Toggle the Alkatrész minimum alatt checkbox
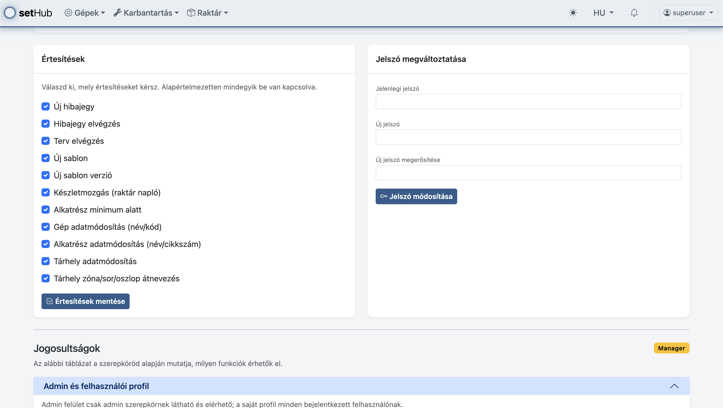Viewport: 723px width, 408px height. pos(46,210)
